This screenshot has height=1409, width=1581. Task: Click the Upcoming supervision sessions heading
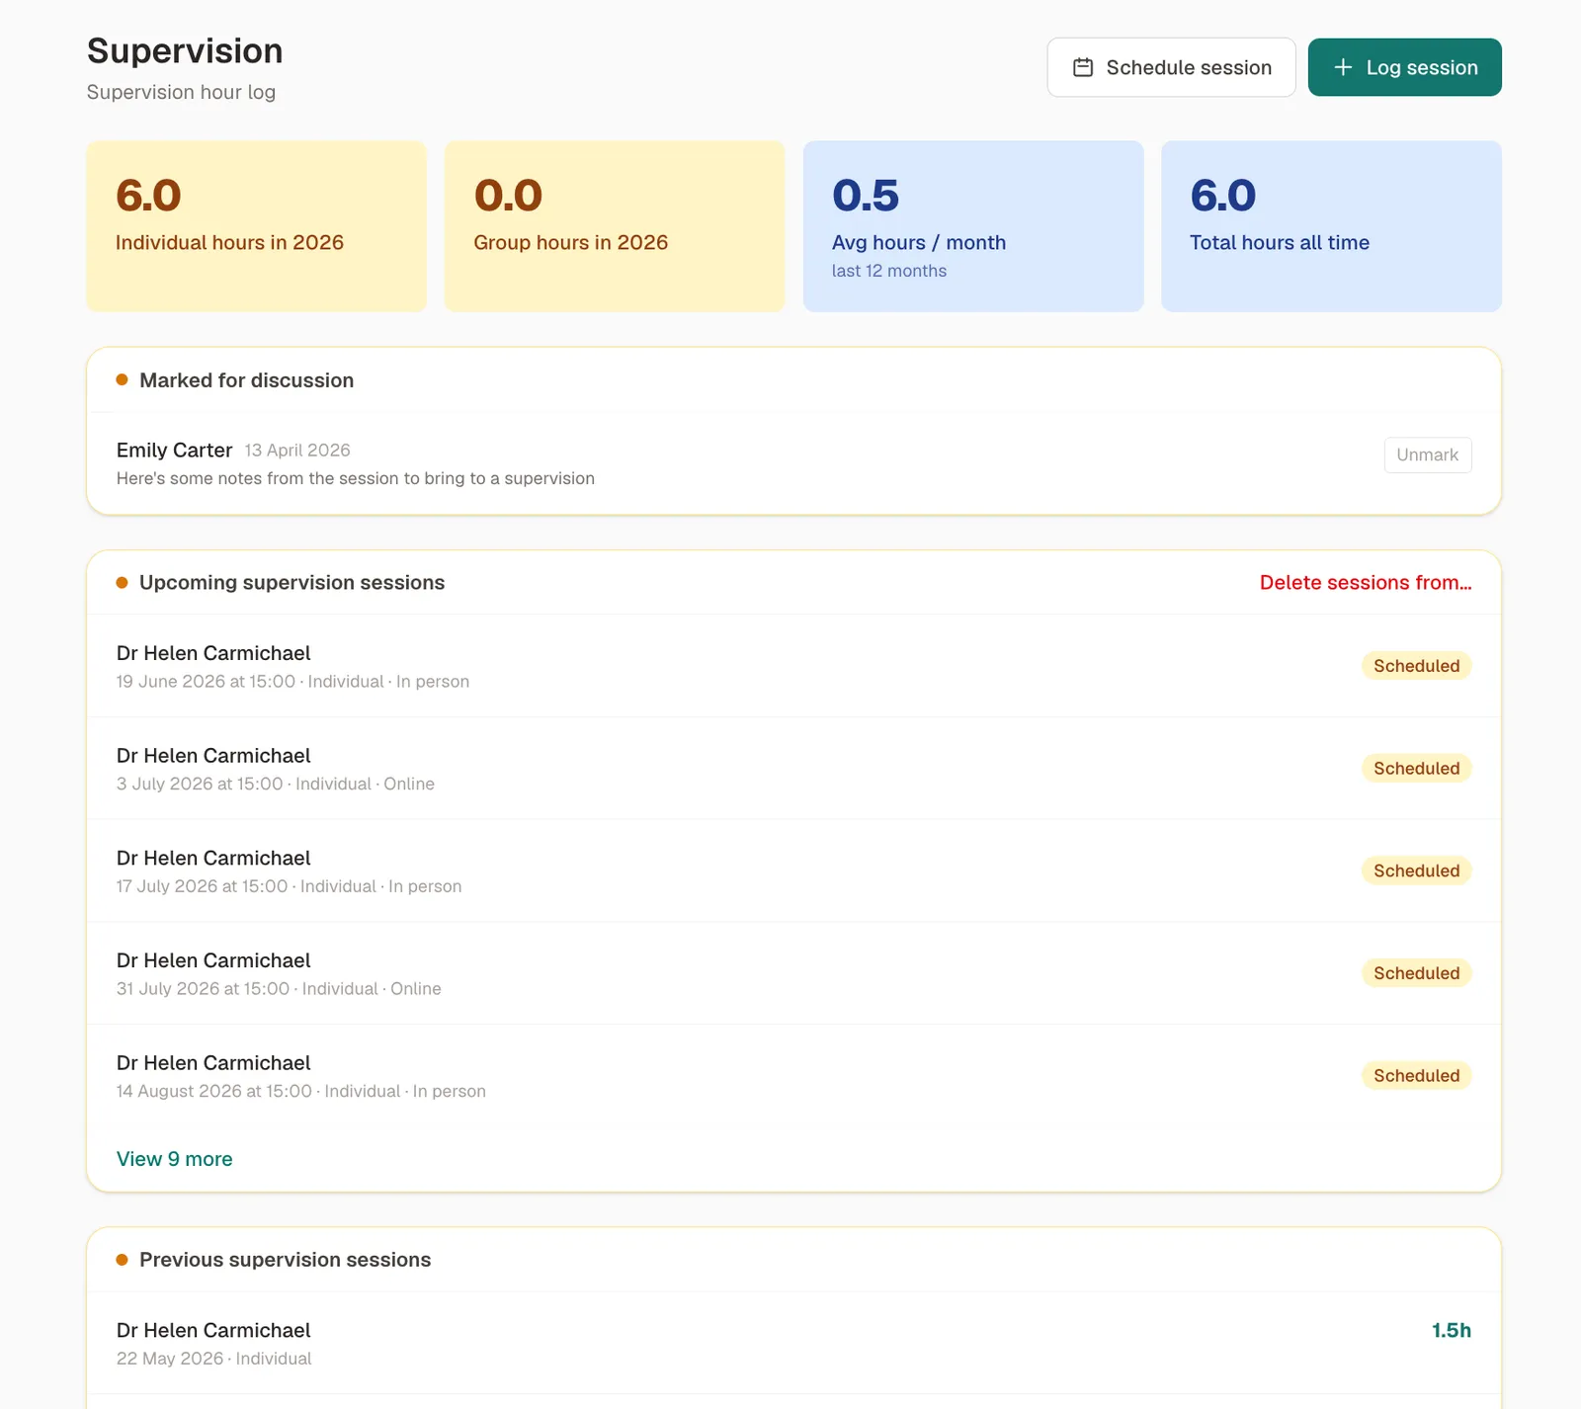(x=291, y=583)
